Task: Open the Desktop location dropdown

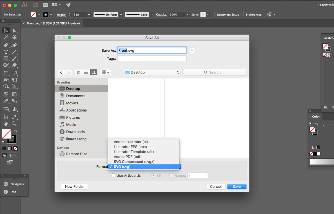Action: pos(152,72)
